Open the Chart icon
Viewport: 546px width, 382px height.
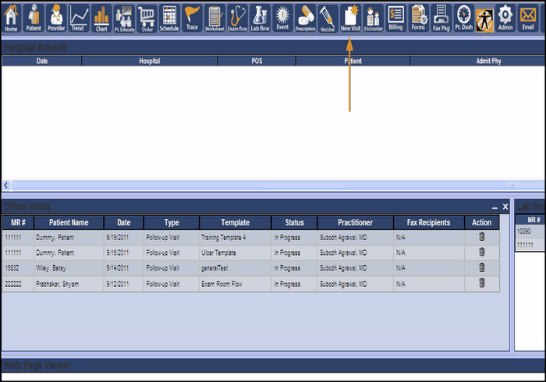pos(101,18)
